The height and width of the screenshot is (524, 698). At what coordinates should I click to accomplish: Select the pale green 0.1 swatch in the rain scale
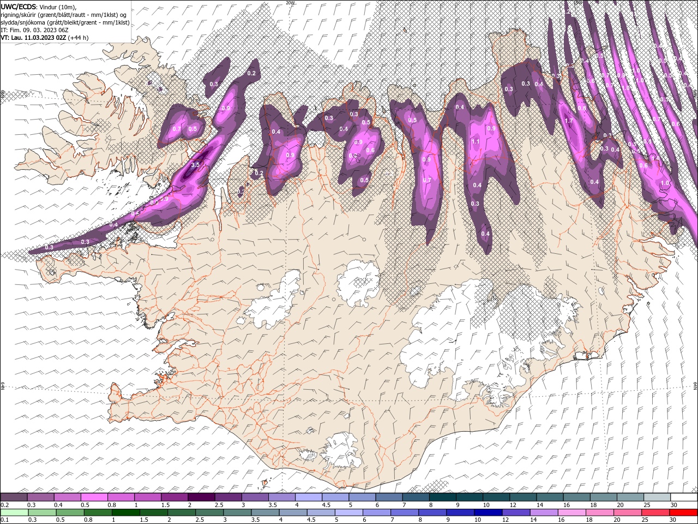click(14, 513)
